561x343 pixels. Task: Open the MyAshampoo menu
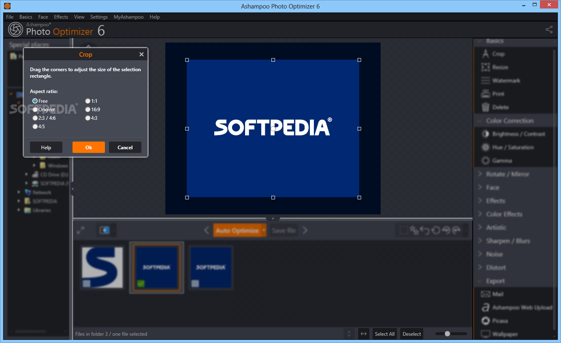128,17
